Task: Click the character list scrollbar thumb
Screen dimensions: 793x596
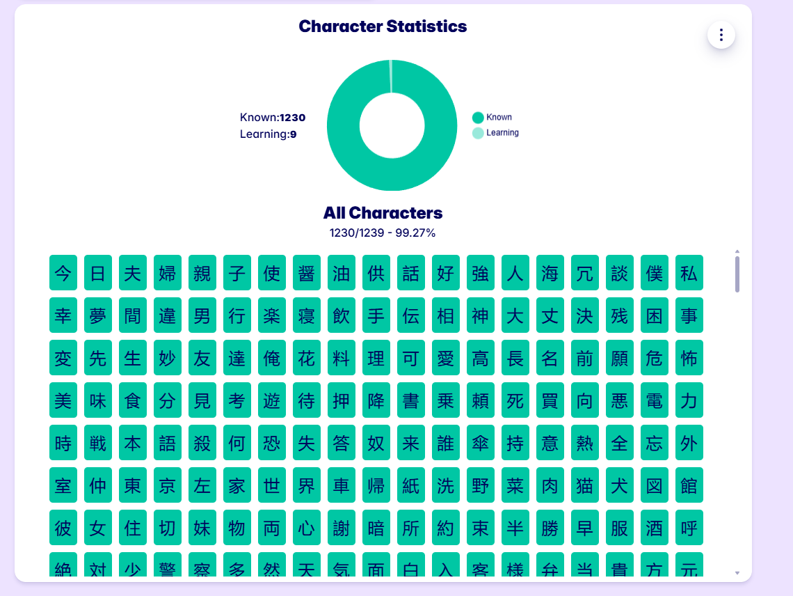Action: click(x=737, y=274)
